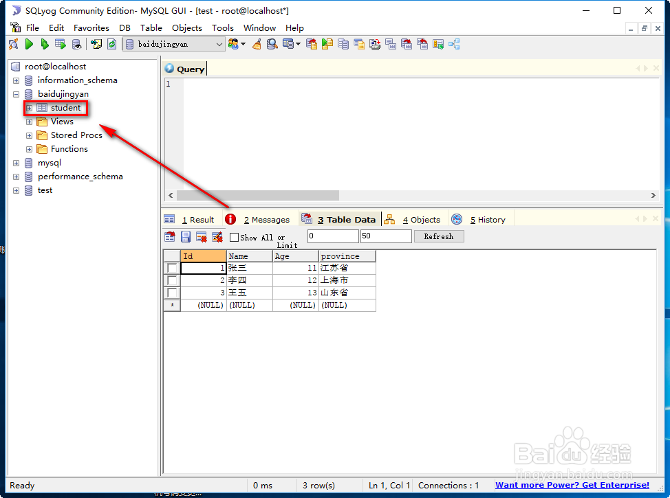Expand the Views folder
The height and width of the screenshot is (498, 670).
click(29, 122)
